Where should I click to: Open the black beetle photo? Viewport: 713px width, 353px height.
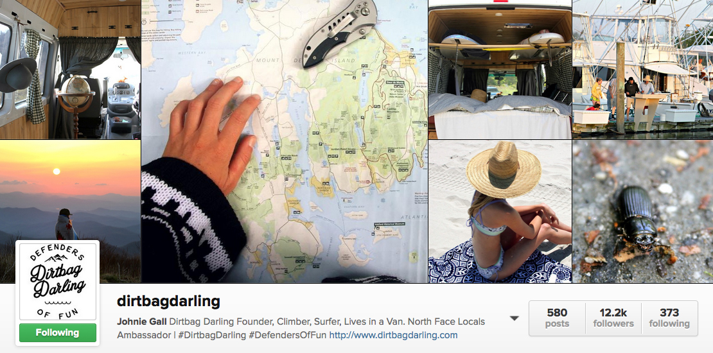point(642,212)
